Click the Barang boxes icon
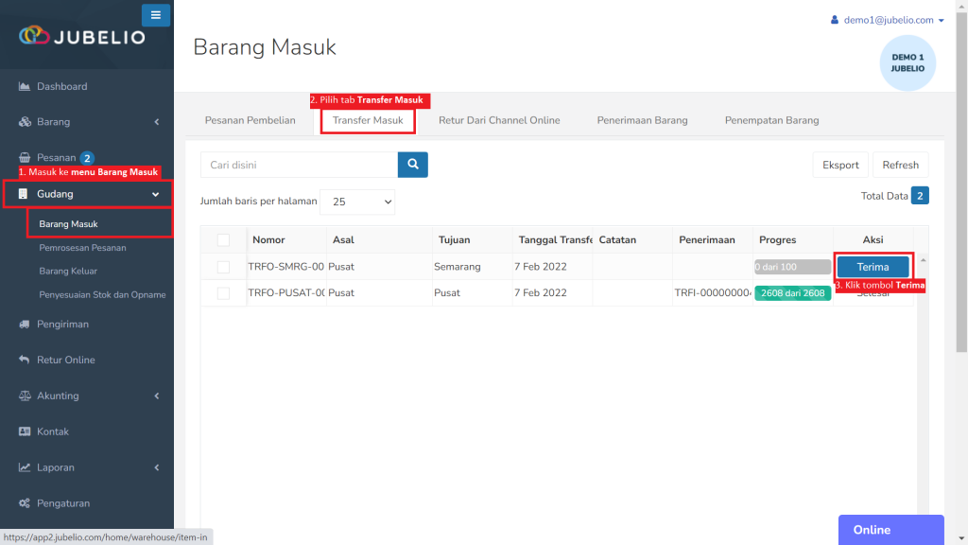The image size is (968, 545). coord(25,122)
